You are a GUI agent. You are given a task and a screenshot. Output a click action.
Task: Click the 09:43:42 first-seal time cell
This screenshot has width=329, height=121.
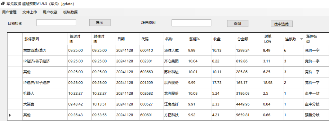79,104
